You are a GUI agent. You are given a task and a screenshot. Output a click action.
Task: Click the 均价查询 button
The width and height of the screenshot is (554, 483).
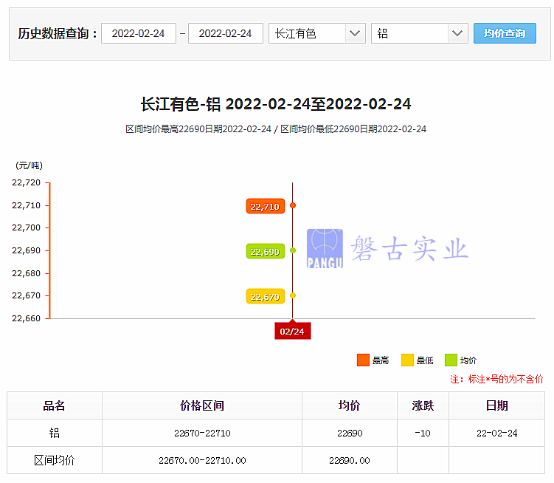pyautogui.click(x=505, y=33)
